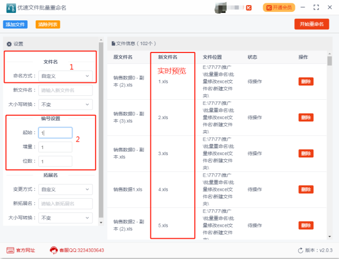Click the 位数 digits field
The image size is (339, 259).
tap(55, 161)
